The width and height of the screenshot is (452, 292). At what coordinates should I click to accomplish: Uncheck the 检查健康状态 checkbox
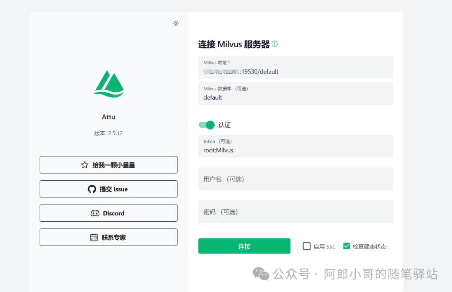pyautogui.click(x=347, y=246)
